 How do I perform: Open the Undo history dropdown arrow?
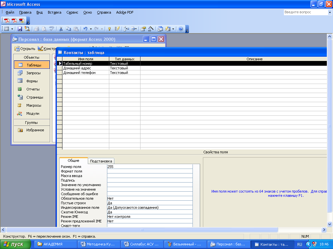tap(91, 29)
